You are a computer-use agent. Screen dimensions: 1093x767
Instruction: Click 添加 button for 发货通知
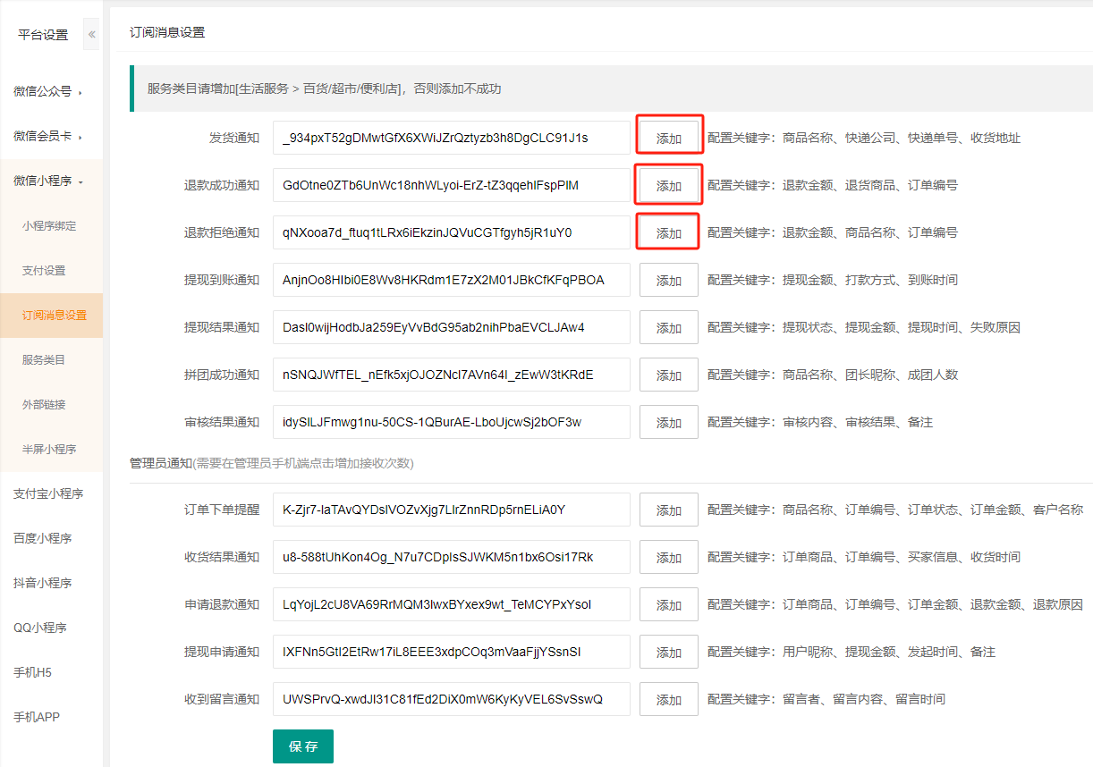click(668, 139)
